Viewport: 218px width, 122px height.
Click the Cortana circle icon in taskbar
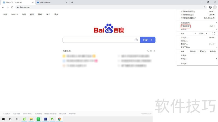click(10, 119)
